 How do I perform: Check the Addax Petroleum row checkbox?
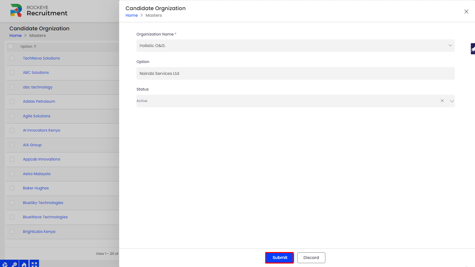[12, 101]
